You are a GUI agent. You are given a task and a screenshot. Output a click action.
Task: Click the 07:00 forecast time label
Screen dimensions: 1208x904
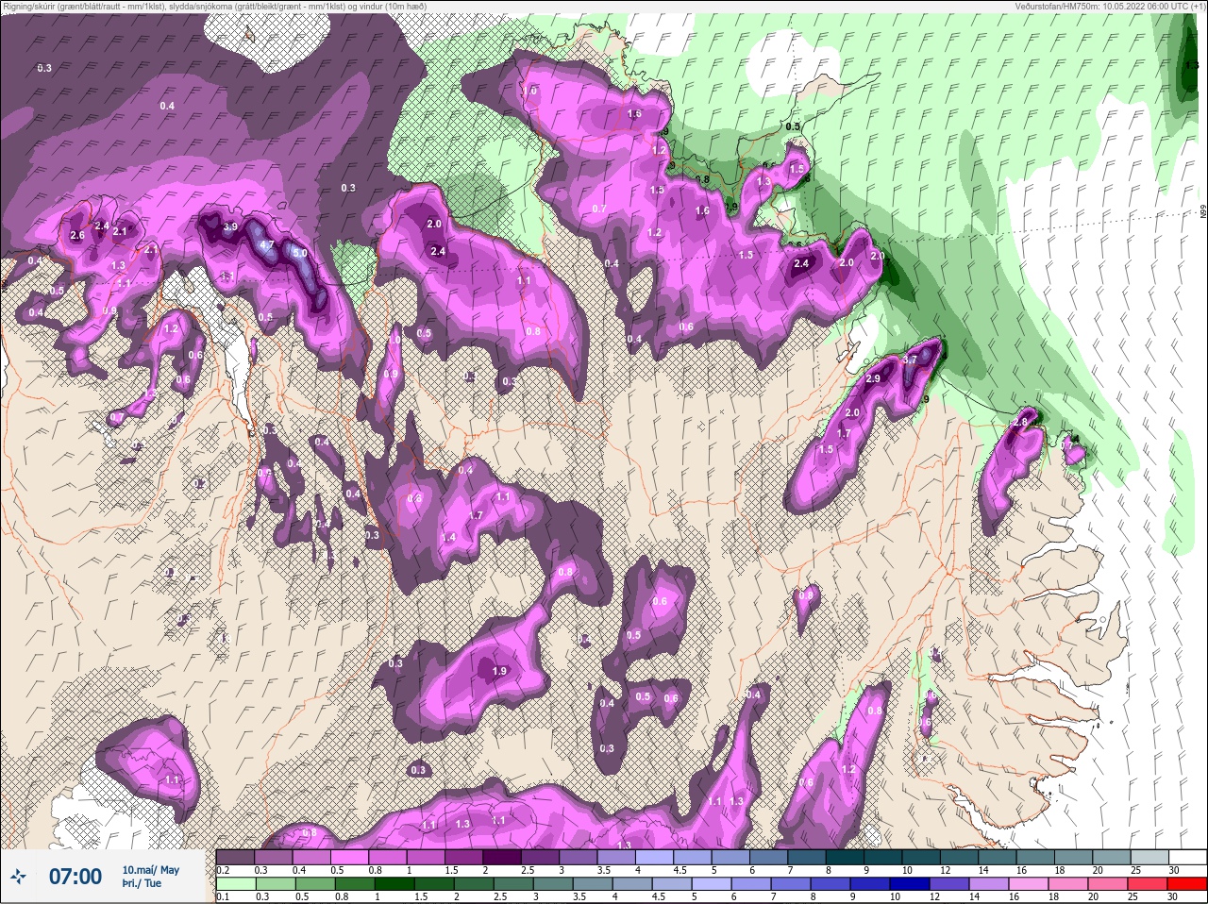[75, 877]
